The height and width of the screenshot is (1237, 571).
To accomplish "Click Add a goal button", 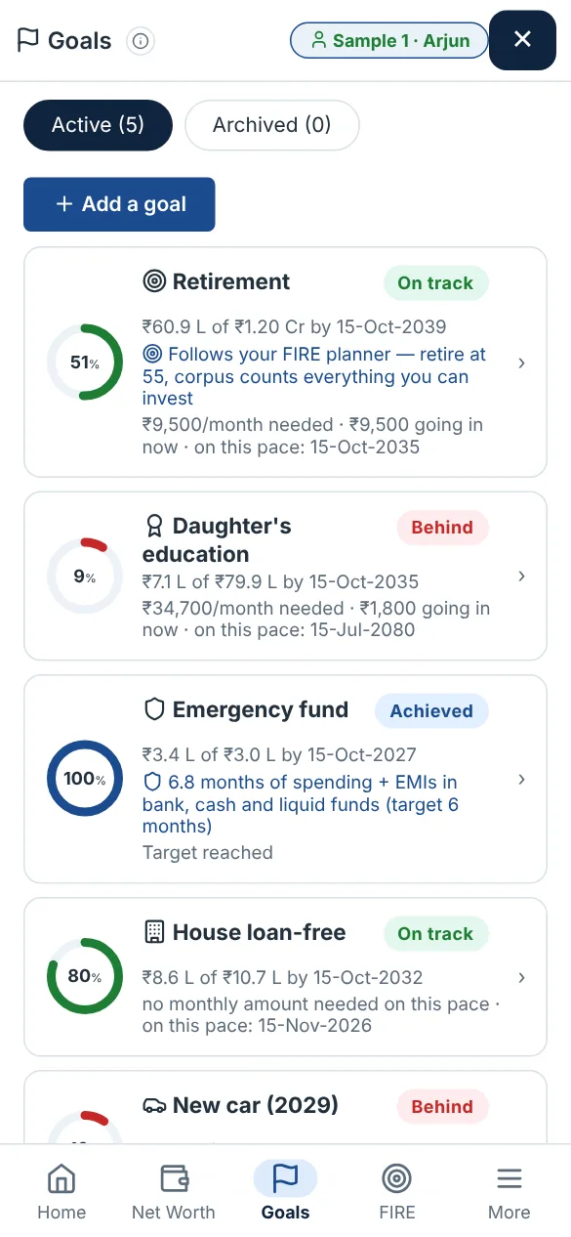I will pos(119,204).
